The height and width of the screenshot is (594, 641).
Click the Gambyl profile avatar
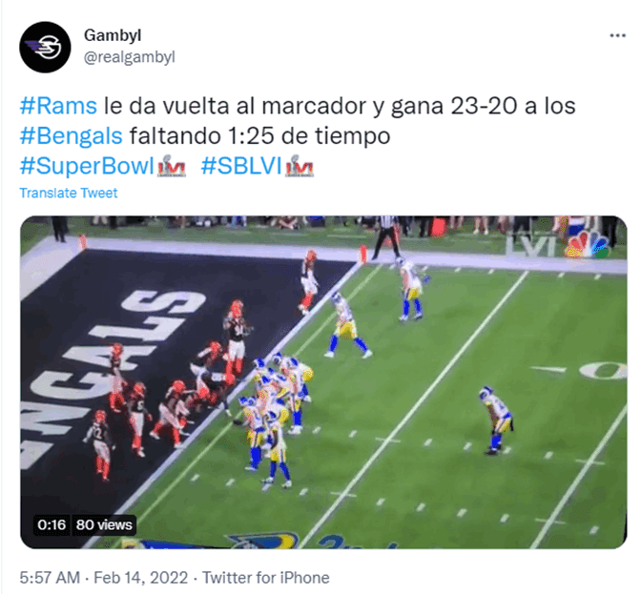45,47
